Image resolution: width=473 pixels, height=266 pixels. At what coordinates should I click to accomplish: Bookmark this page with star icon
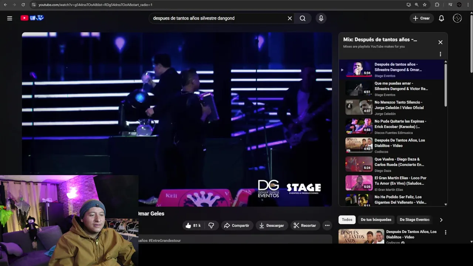point(425,5)
